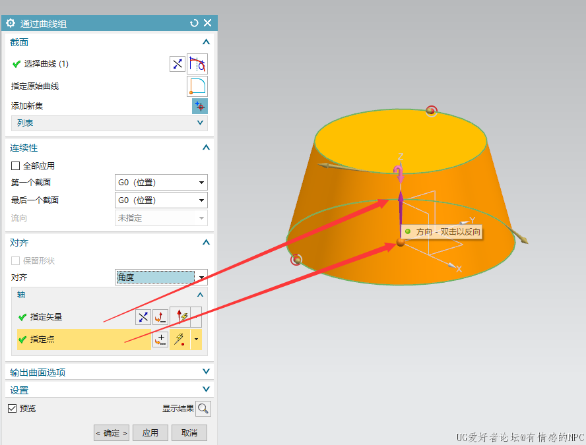Open the 对齐 alignment method dropdown
The image size is (586, 445).
[161, 278]
